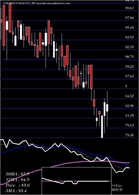Click the 98.61 price axis label
The image size is (139, 195).
coord(130,8)
